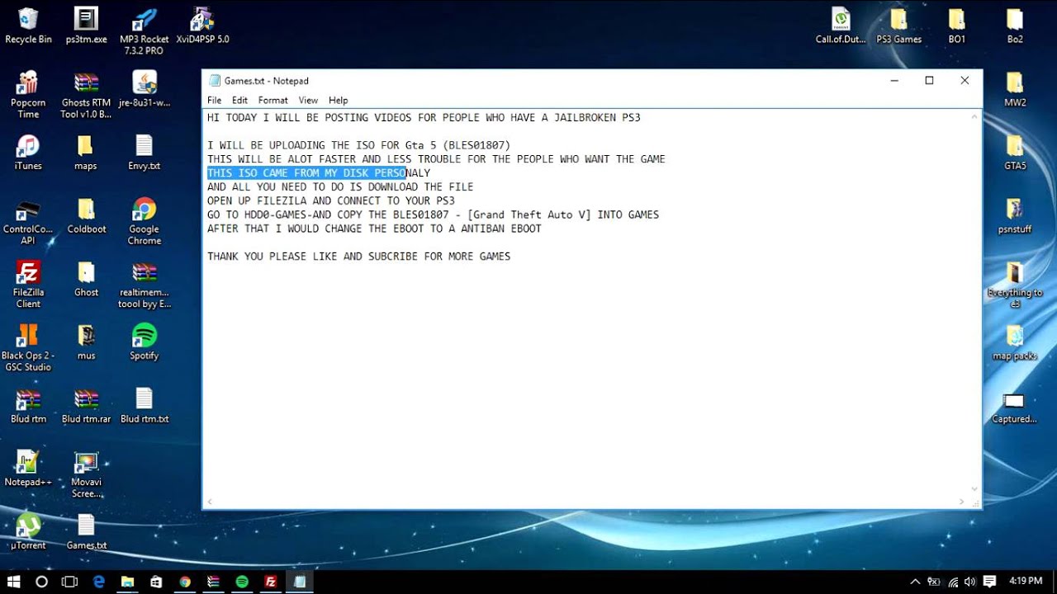Show hidden system tray icons
1057x594 pixels.
(x=915, y=582)
